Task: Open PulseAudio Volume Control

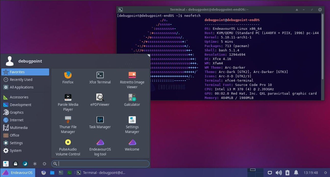Action: point(68,147)
